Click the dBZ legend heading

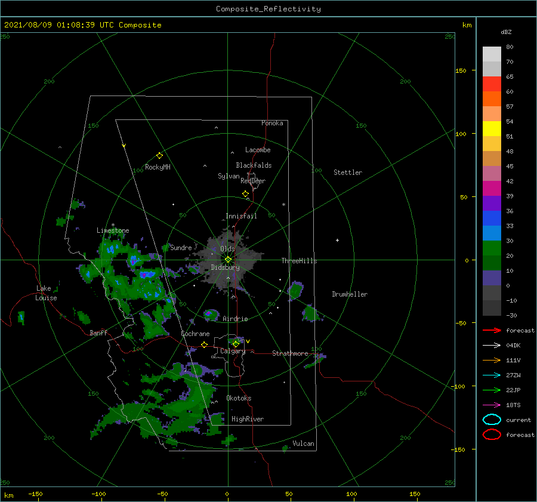(506, 32)
